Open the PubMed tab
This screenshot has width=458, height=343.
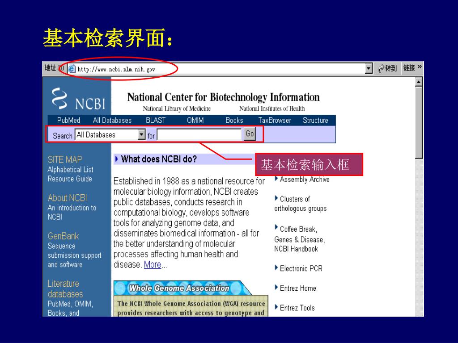pos(68,120)
